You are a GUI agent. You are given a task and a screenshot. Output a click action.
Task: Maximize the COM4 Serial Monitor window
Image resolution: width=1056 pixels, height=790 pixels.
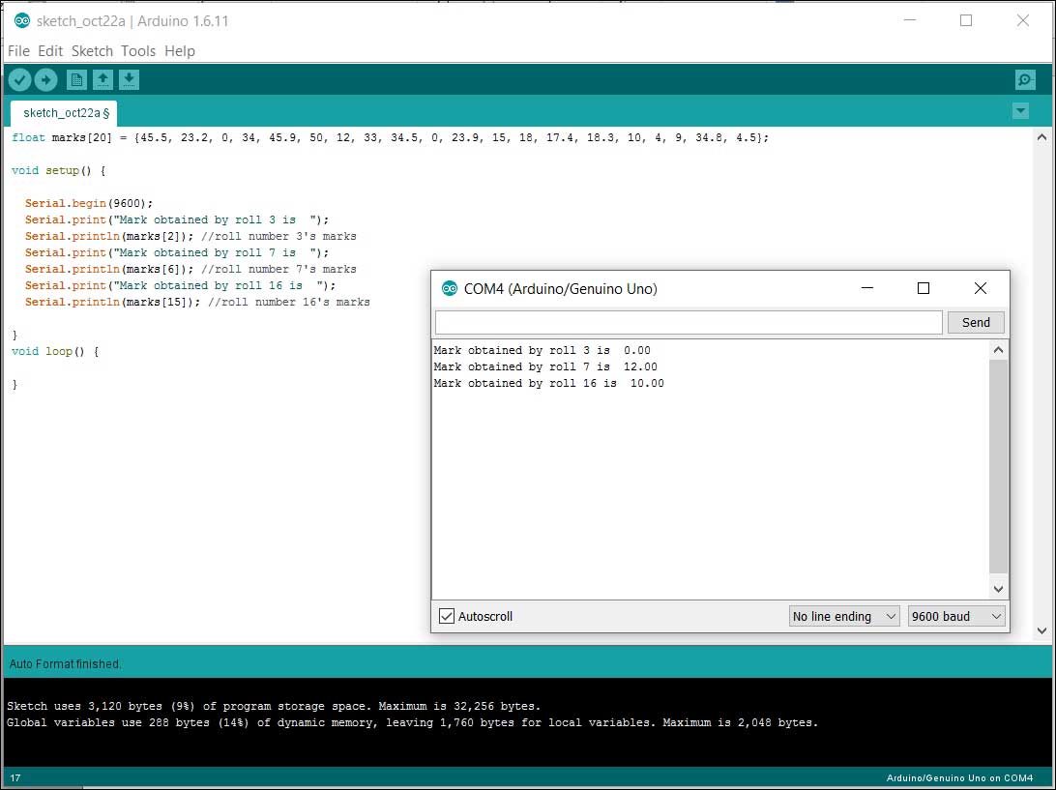point(923,288)
